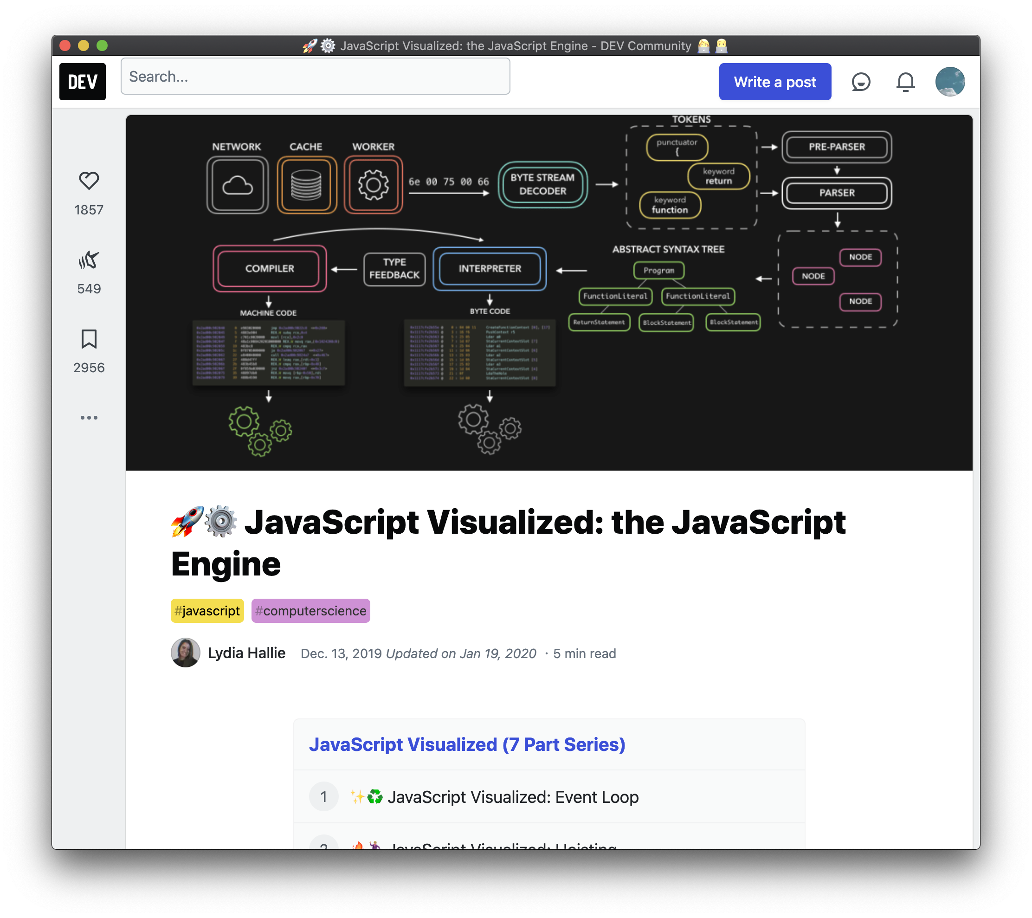
Task: Go to the DEV home logo
Action: [82, 82]
